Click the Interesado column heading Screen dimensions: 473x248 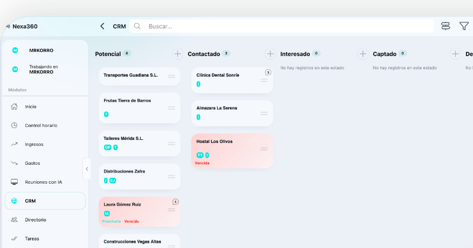295,54
